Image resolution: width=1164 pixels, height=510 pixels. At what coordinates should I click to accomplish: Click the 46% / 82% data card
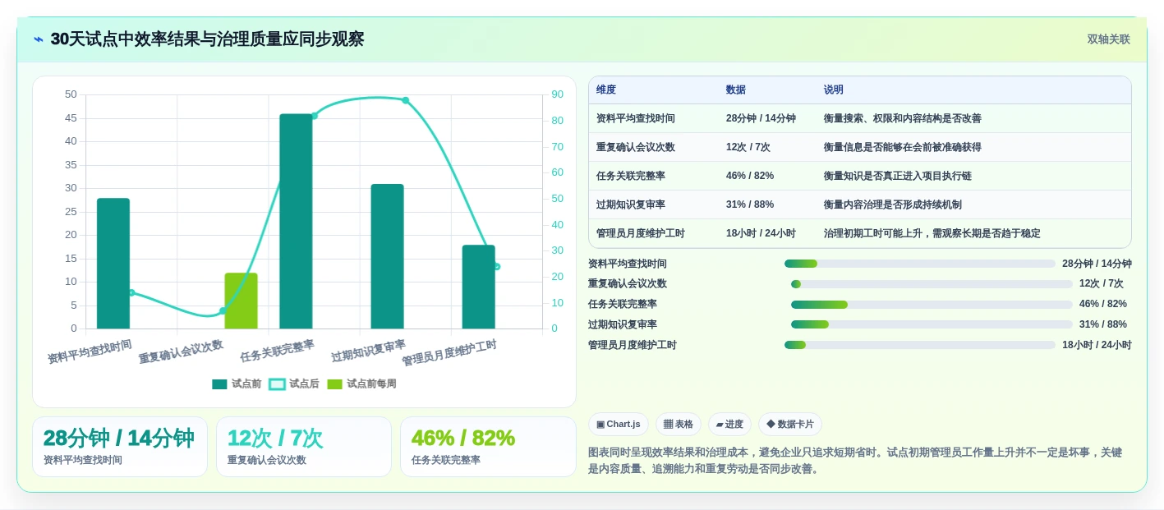(x=488, y=447)
